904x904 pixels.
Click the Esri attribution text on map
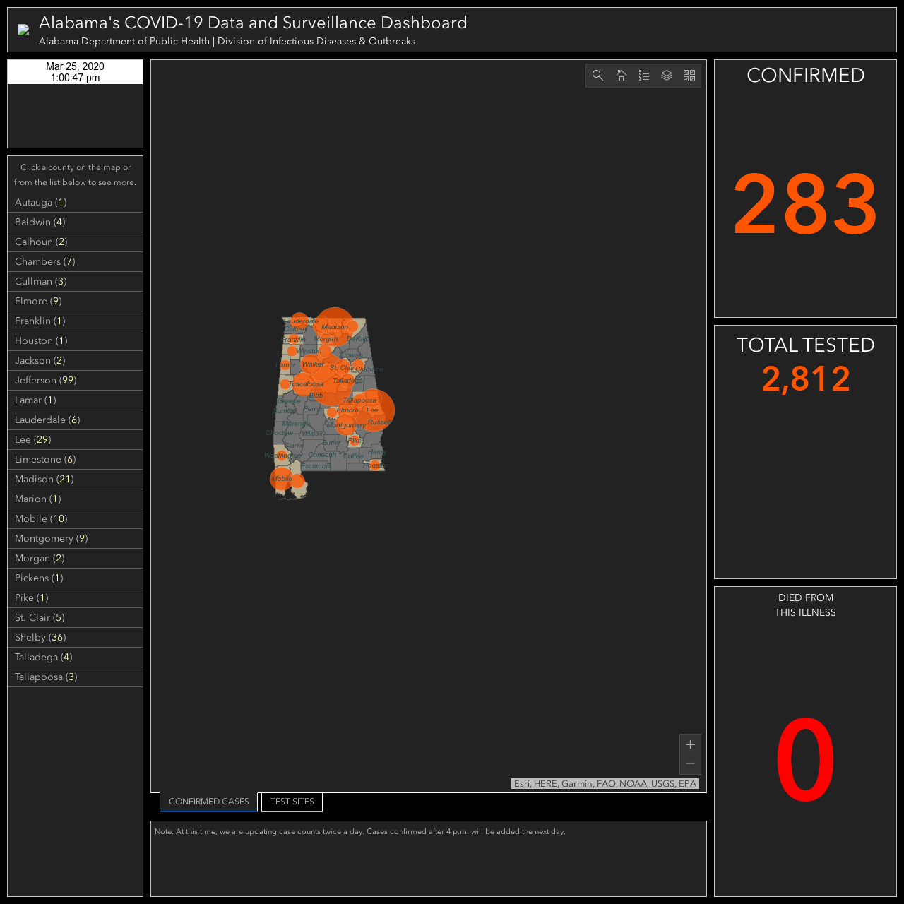pos(605,784)
